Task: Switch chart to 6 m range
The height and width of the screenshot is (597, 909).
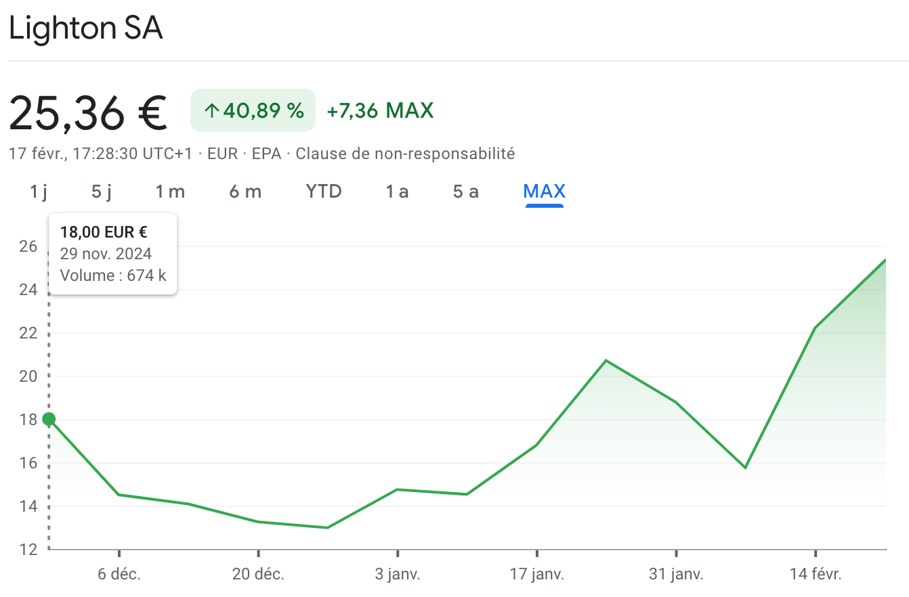Action: [245, 192]
